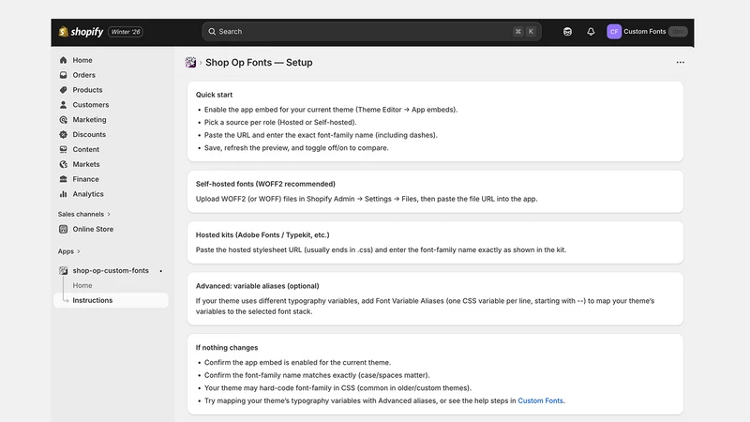The image size is (750, 422).
Task: Click the 'If nothing changes' heading
Action: tap(227, 348)
